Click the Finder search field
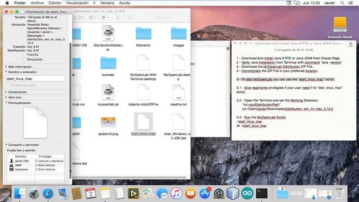 (x=167, y=17)
